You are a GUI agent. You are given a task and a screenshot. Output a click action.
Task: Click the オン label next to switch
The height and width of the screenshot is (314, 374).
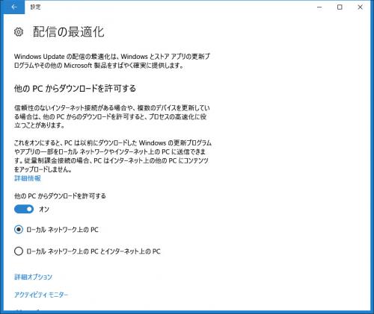(x=44, y=210)
